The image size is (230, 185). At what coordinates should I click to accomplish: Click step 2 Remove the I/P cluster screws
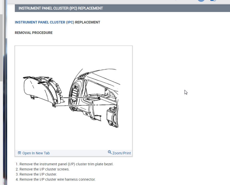click(42, 169)
